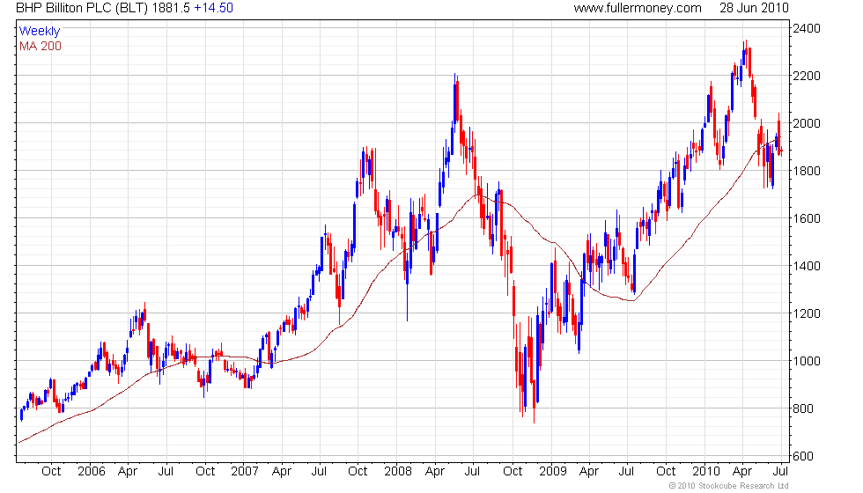Select the MA 200 legend label
This screenshot has width=863, height=493.
click(x=41, y=46)
